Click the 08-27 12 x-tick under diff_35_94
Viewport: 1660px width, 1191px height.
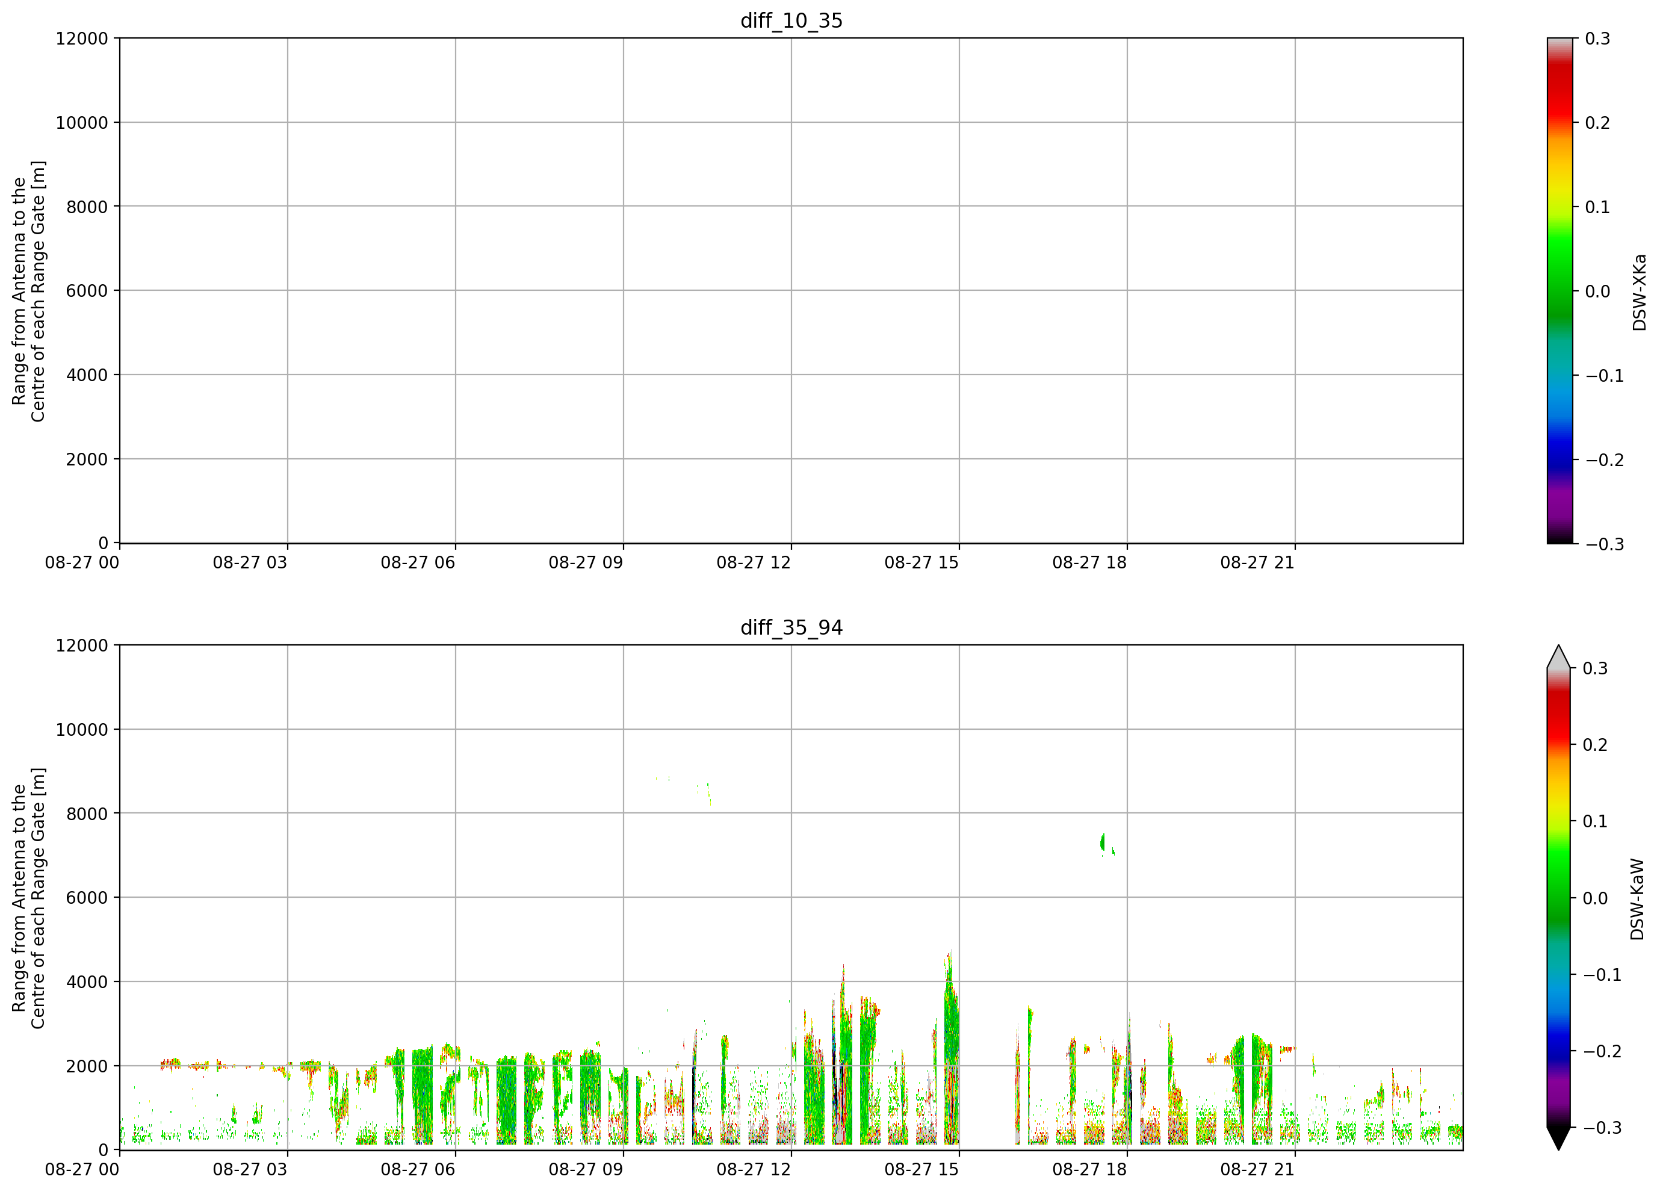tap(754, 1169)
